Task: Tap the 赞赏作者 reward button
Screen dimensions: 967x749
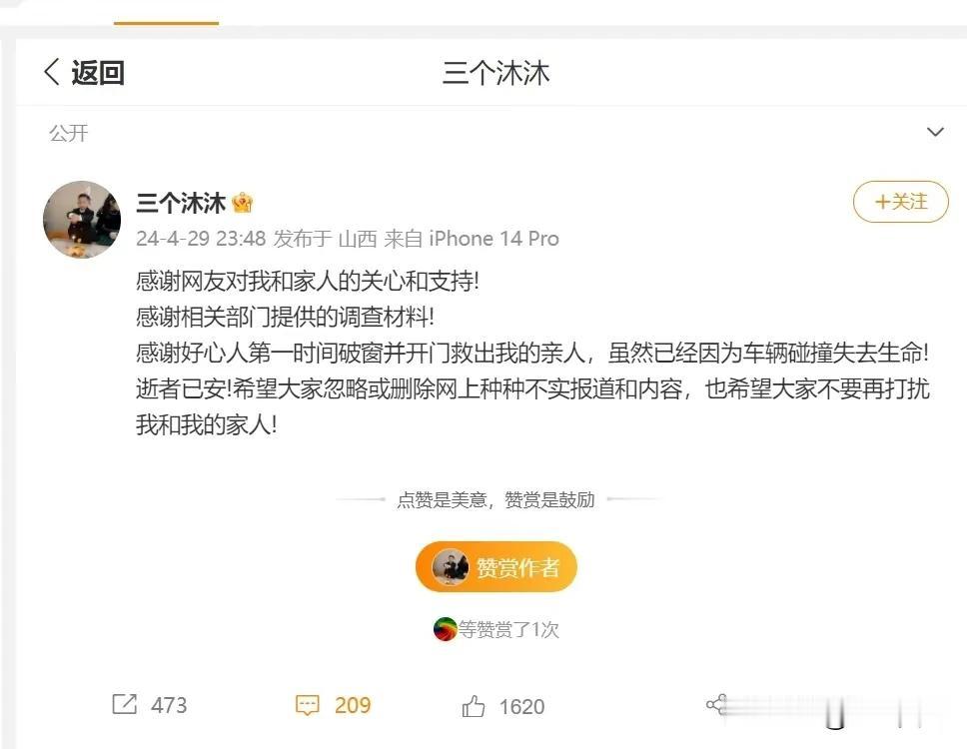Action: point(495,566)
